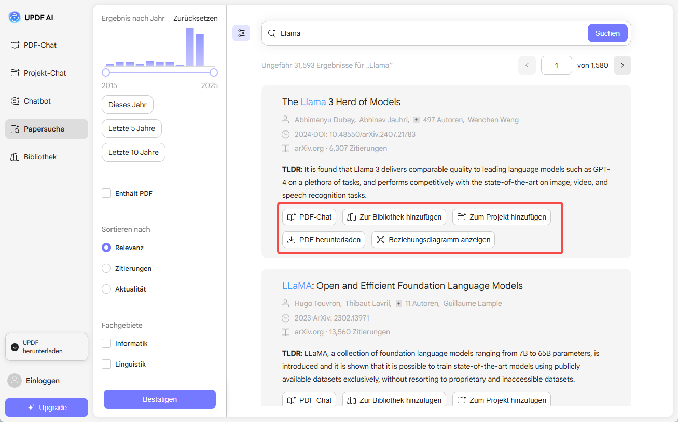Click PDF-Chat for Llama 3 Herd paper
This screenshot has width=678, height=422.
pyautogui.click(x=309, y=217)
